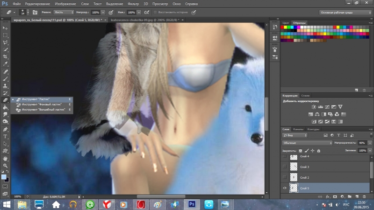Select the Paint Bucket tool
Screen dimensions: 374x210
coord(5,107)
